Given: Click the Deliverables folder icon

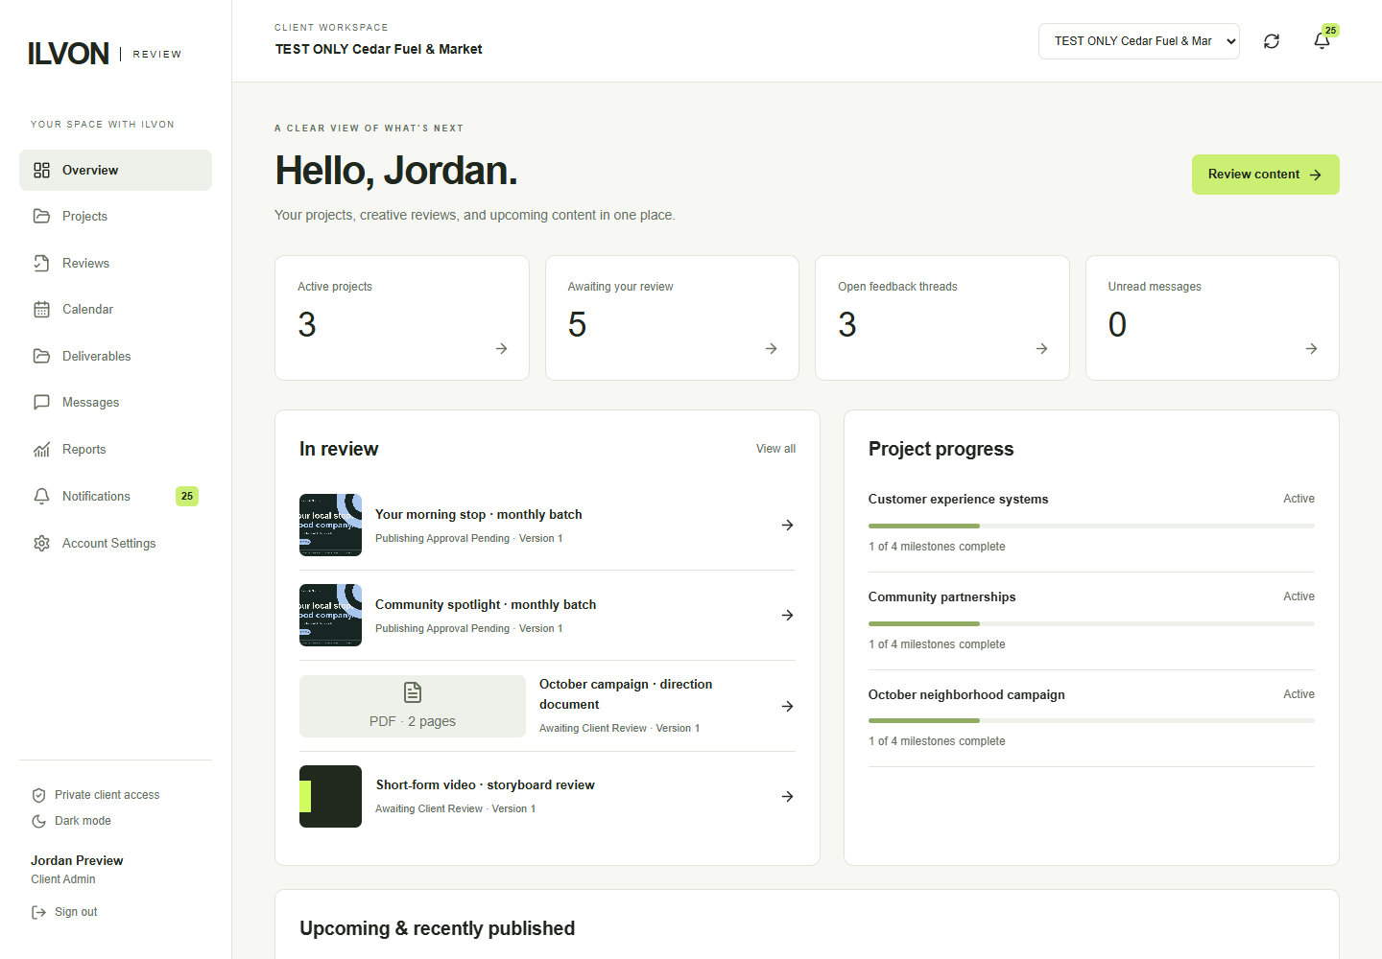Looking at the screenshot, I should [x=41, y=356].
